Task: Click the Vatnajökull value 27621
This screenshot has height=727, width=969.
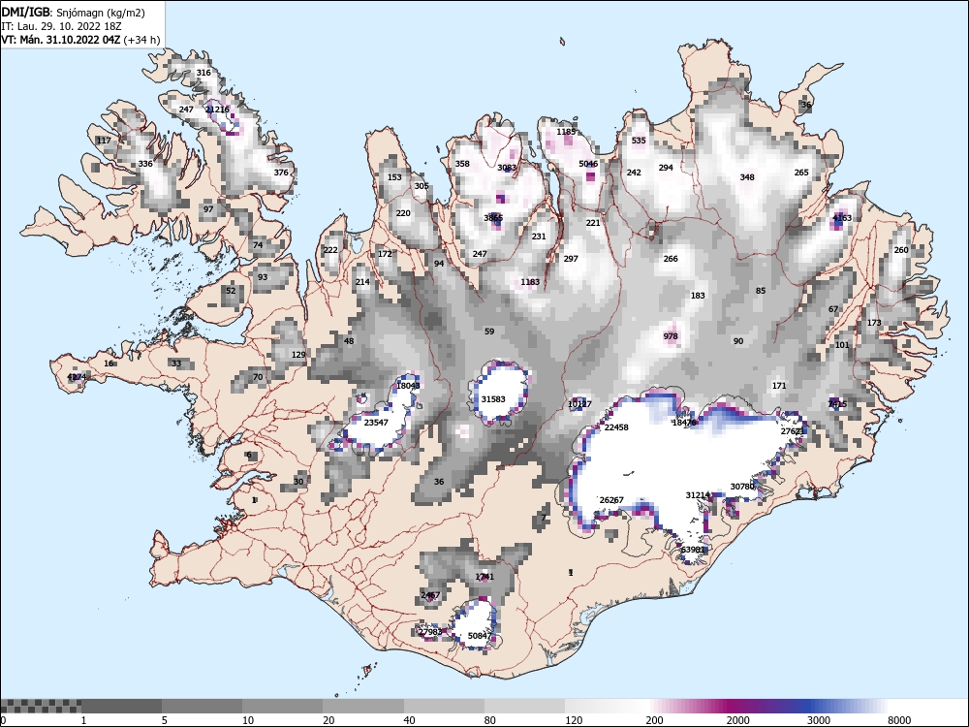Action: [x=793, y=431]
